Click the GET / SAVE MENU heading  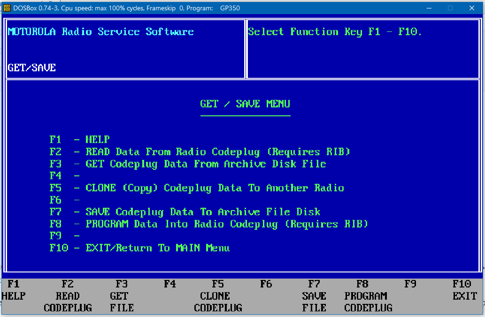click(245, 104)
